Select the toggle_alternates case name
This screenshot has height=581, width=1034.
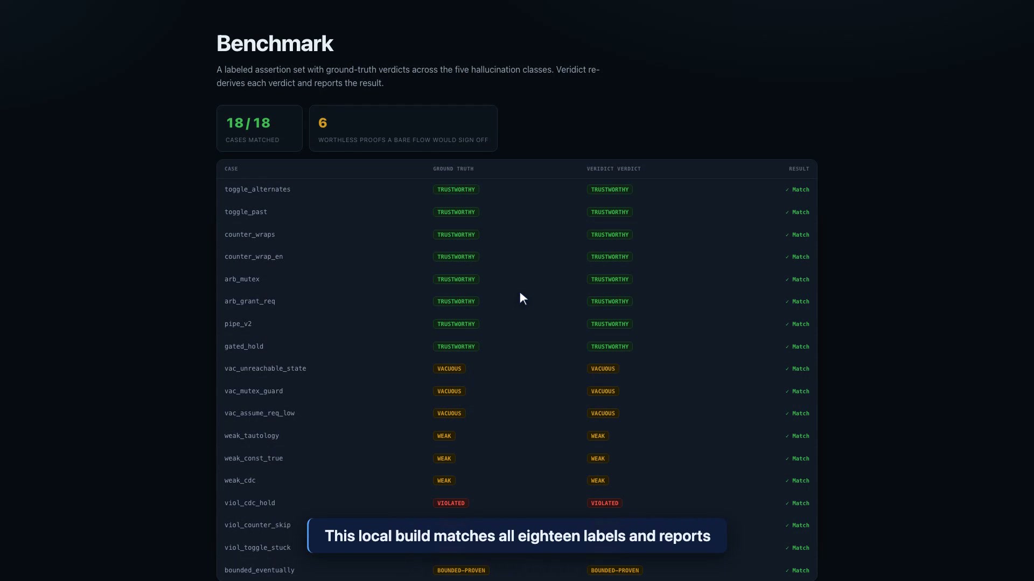257,189
